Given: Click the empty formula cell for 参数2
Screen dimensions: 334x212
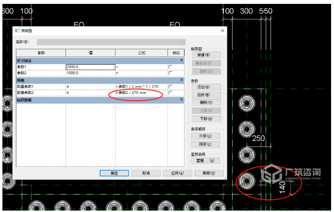Looking at the screenshot, I should [x=141, y=73].
